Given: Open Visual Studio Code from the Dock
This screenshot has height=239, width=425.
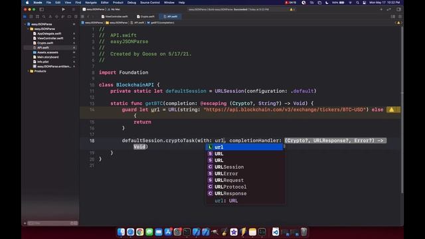Looking at the screenshot, I should click(x=276, y=232).
